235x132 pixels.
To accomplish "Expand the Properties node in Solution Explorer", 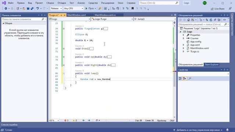I will [x=184, y=35].
